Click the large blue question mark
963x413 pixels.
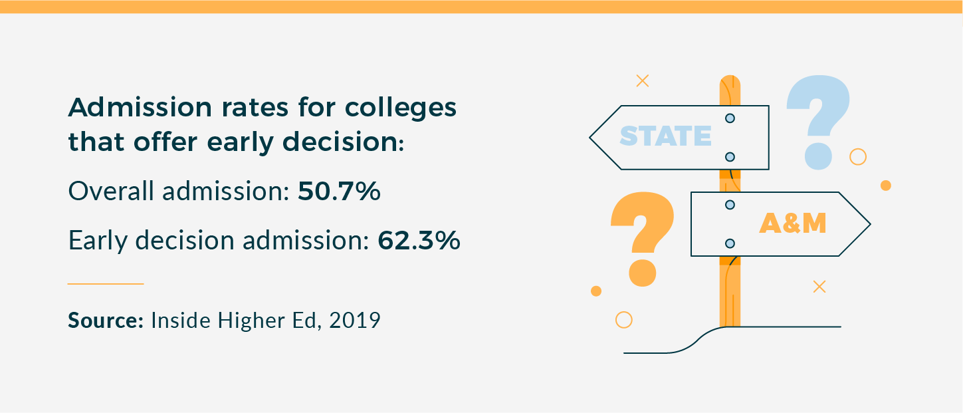click(818, 122)
